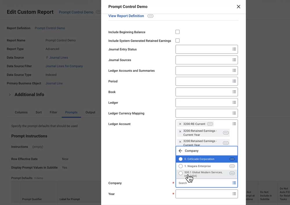Click list icon in Company search field
Screen dimensions: 290x205
pyautogui.click(x=234, y=183)
